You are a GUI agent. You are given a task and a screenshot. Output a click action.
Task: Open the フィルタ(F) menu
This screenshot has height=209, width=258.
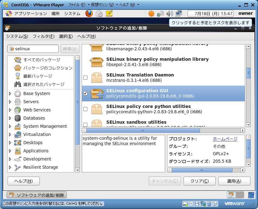pos(44,36)
